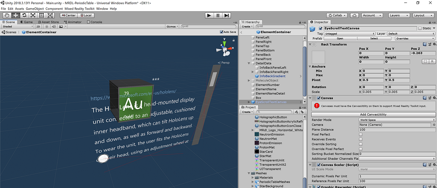Open the Gizmos dropdown
Image resolution: width=437 pixels, height=188 pixels.
click(x=172, y=26)
